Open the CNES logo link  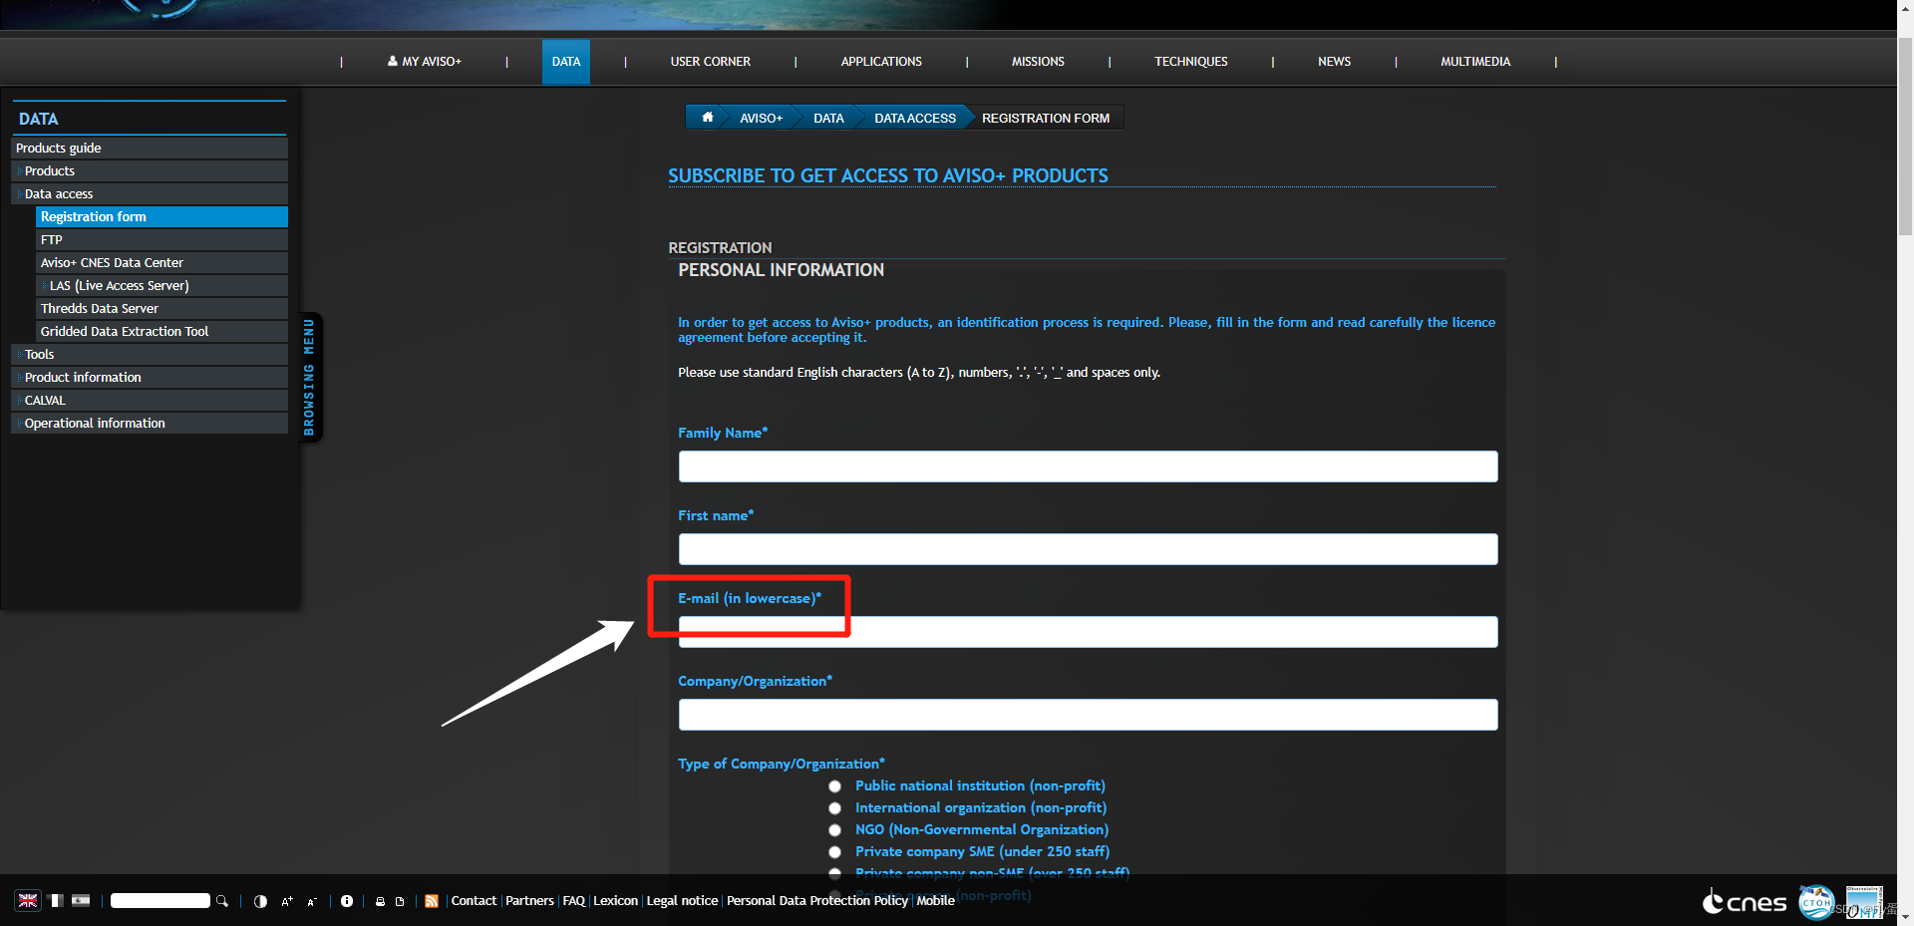(x=1744, y=902)
